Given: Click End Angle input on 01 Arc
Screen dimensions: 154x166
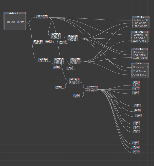Looking at the screenshot, I should tap(133, 23).
